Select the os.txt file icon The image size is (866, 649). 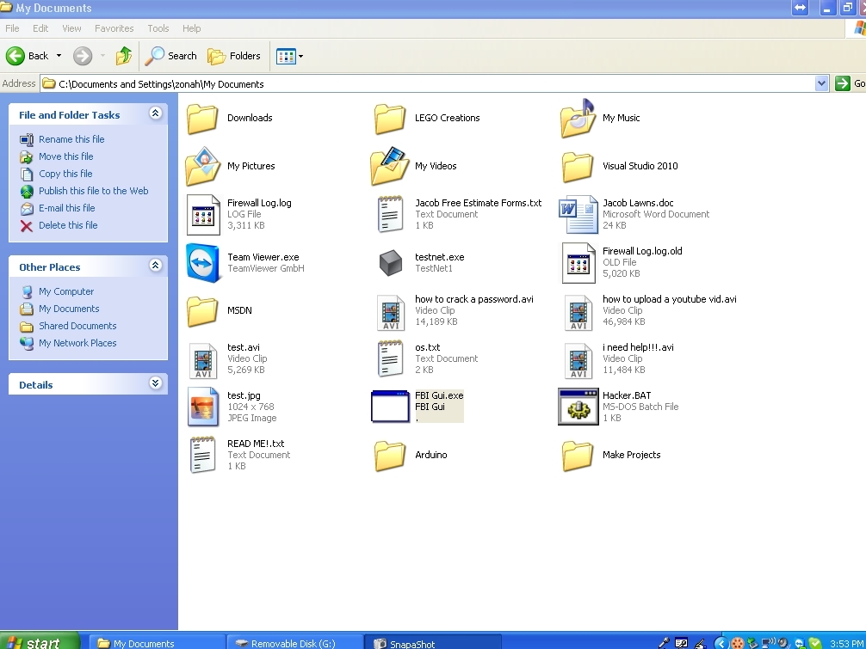click(x=390, y=358)
